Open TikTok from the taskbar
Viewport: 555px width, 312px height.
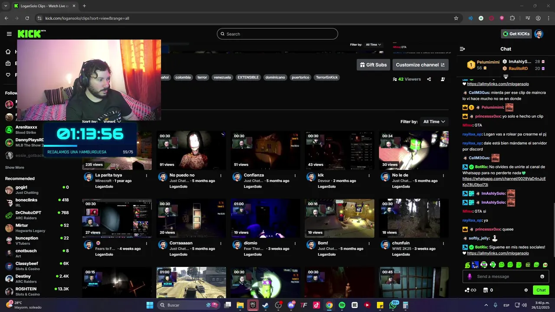point(317,305)
